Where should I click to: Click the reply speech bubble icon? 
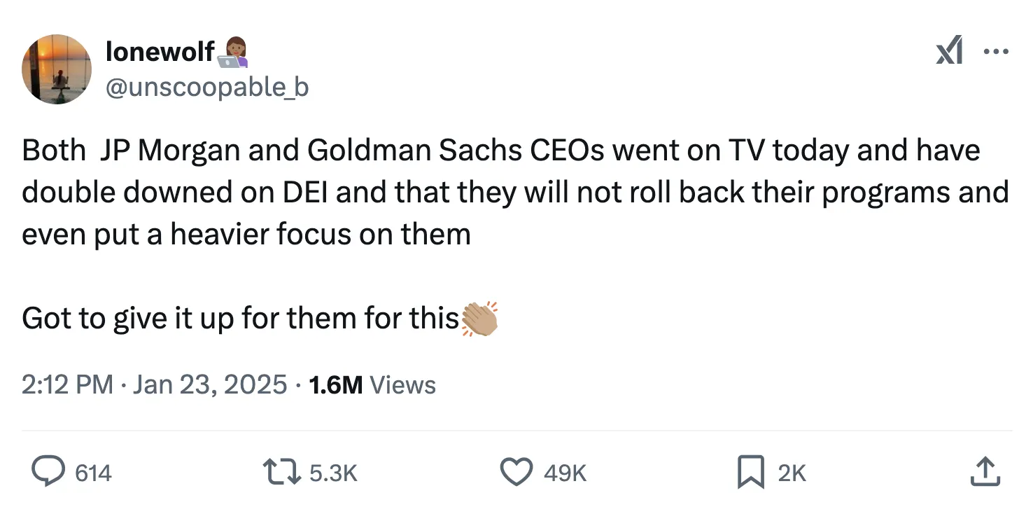[x=48, y=473]
